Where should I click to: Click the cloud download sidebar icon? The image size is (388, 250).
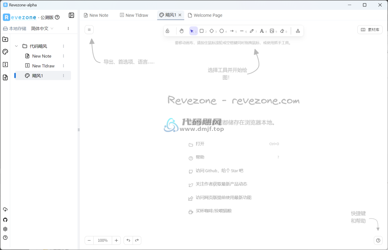click(5, 209)
